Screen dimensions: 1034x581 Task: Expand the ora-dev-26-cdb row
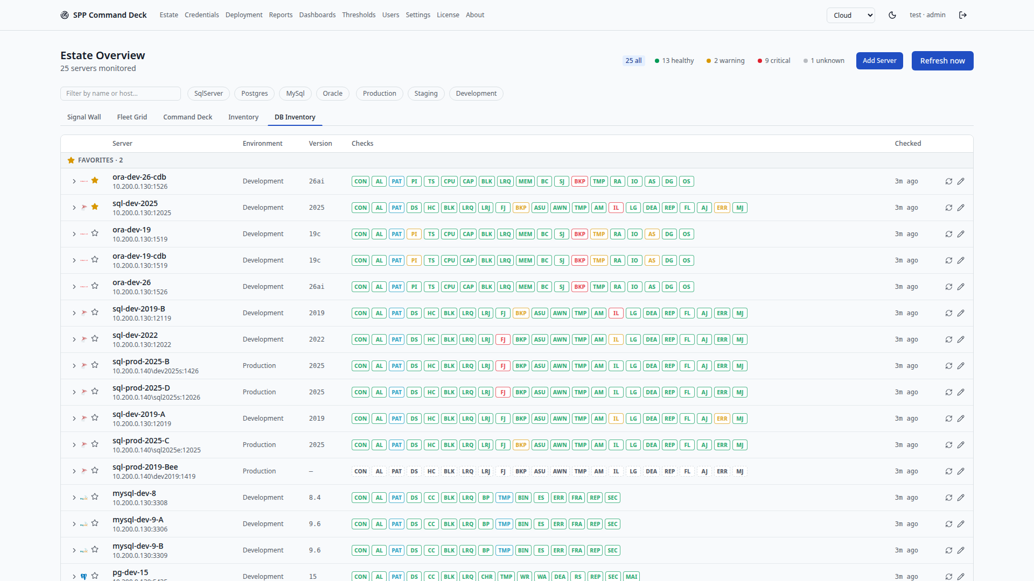(74, 181)
